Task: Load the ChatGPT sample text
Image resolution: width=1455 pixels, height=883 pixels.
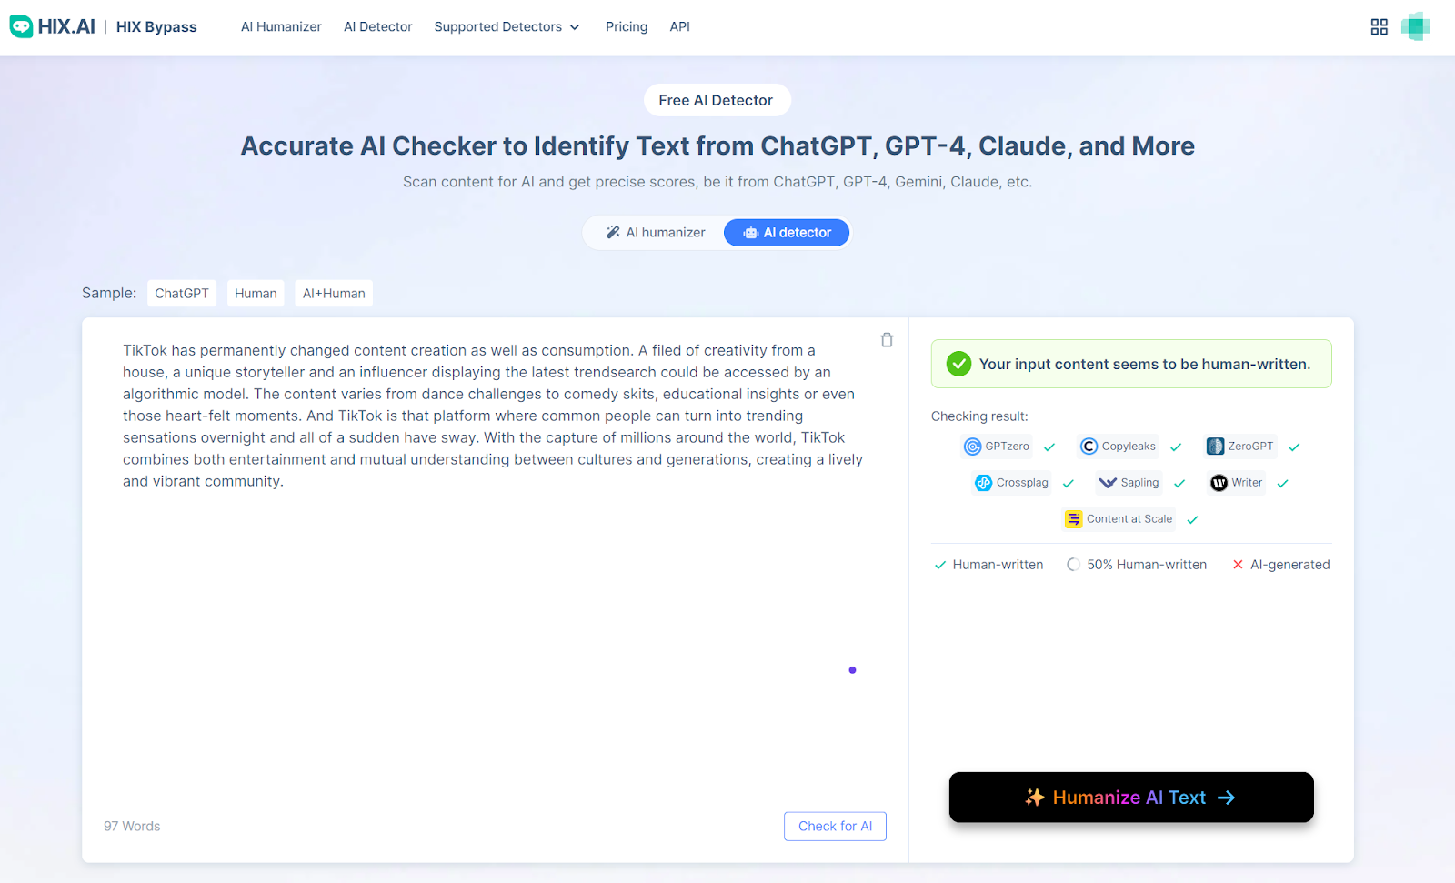Action: pyautogui.click(x=182, y=293)
